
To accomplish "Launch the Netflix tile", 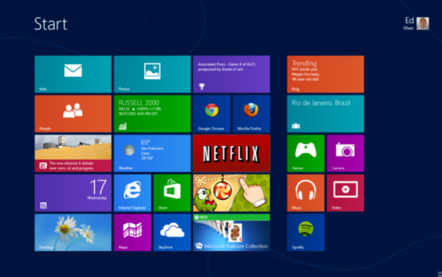I will (x=232, y=153).
